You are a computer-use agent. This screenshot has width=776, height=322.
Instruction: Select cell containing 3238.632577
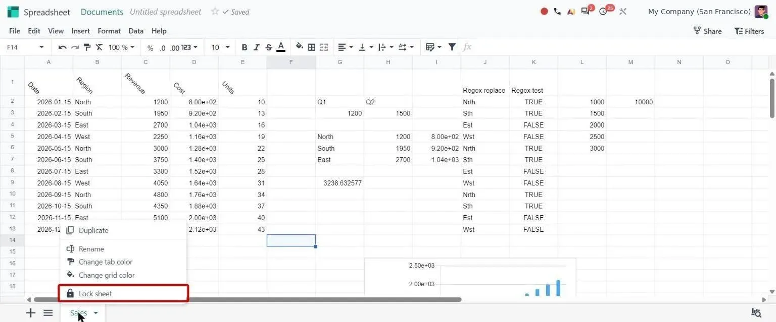(339, 183)
